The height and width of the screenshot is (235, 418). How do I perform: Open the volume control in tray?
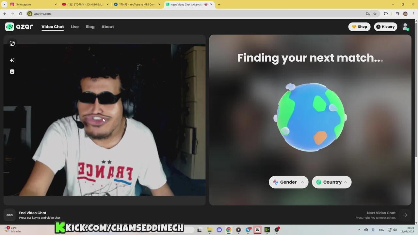[395, 230]
